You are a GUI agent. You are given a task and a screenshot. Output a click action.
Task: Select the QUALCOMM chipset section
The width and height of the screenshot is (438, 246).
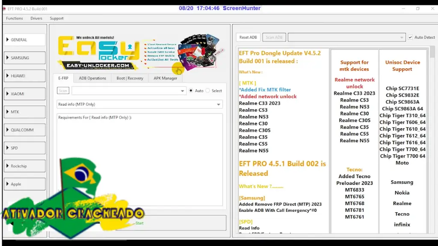24,130
